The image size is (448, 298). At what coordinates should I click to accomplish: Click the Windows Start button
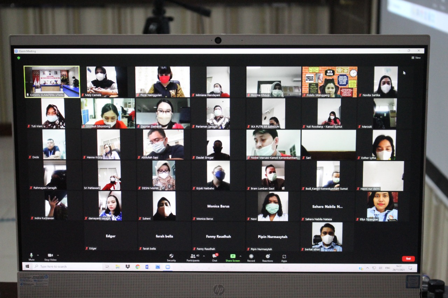(27, 267)
